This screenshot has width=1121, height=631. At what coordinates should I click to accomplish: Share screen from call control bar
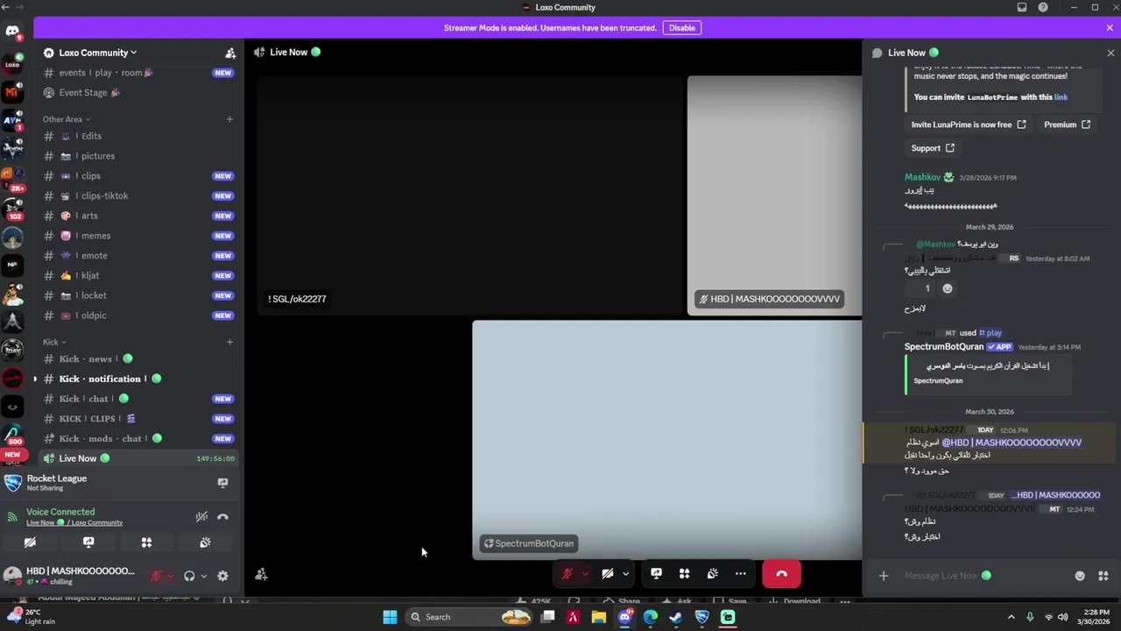point(656,574)
